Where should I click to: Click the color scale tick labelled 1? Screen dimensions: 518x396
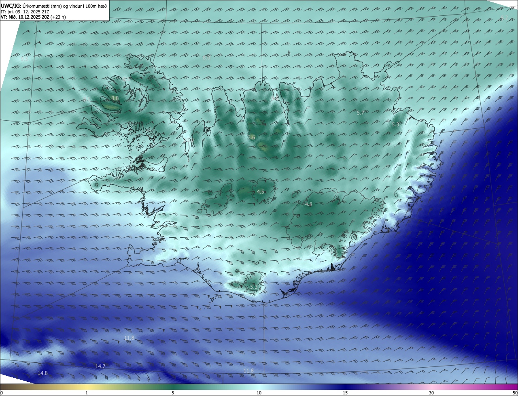87,393
